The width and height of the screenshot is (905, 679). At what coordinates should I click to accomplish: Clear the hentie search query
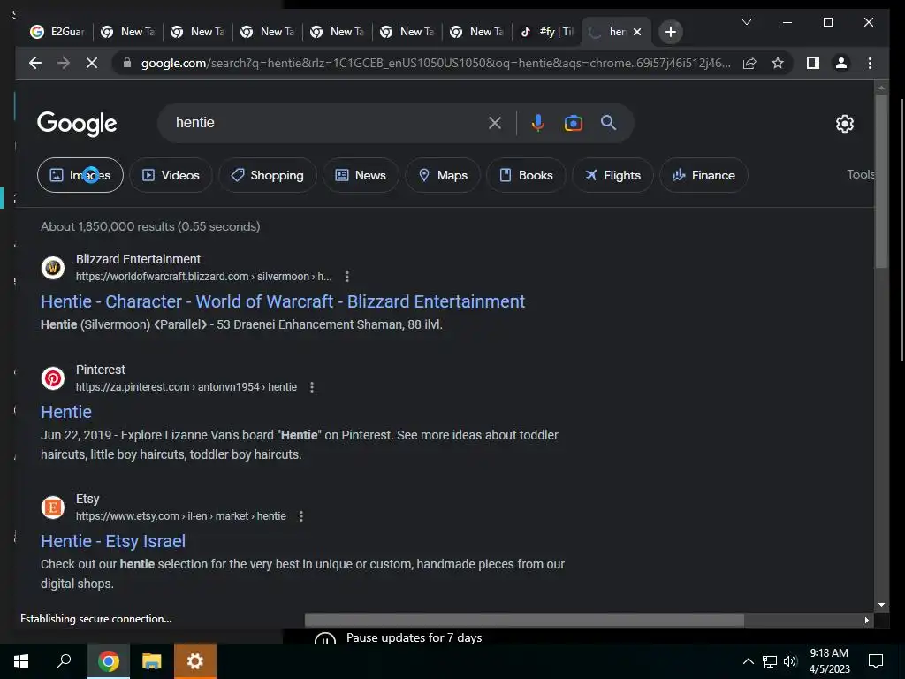pyautogui.click(x=495, y=123)
